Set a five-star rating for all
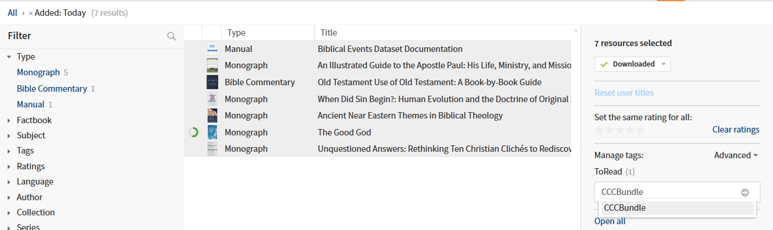 (x=641, y=130)
